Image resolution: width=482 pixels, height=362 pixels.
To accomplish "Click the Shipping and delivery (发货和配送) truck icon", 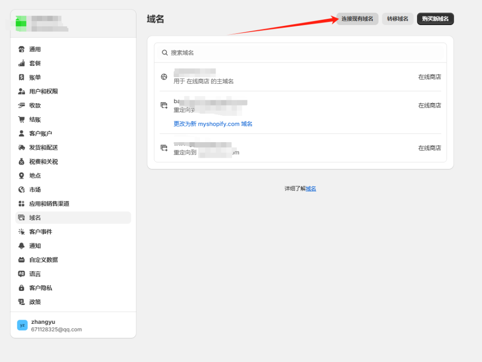I will (21, 147).
